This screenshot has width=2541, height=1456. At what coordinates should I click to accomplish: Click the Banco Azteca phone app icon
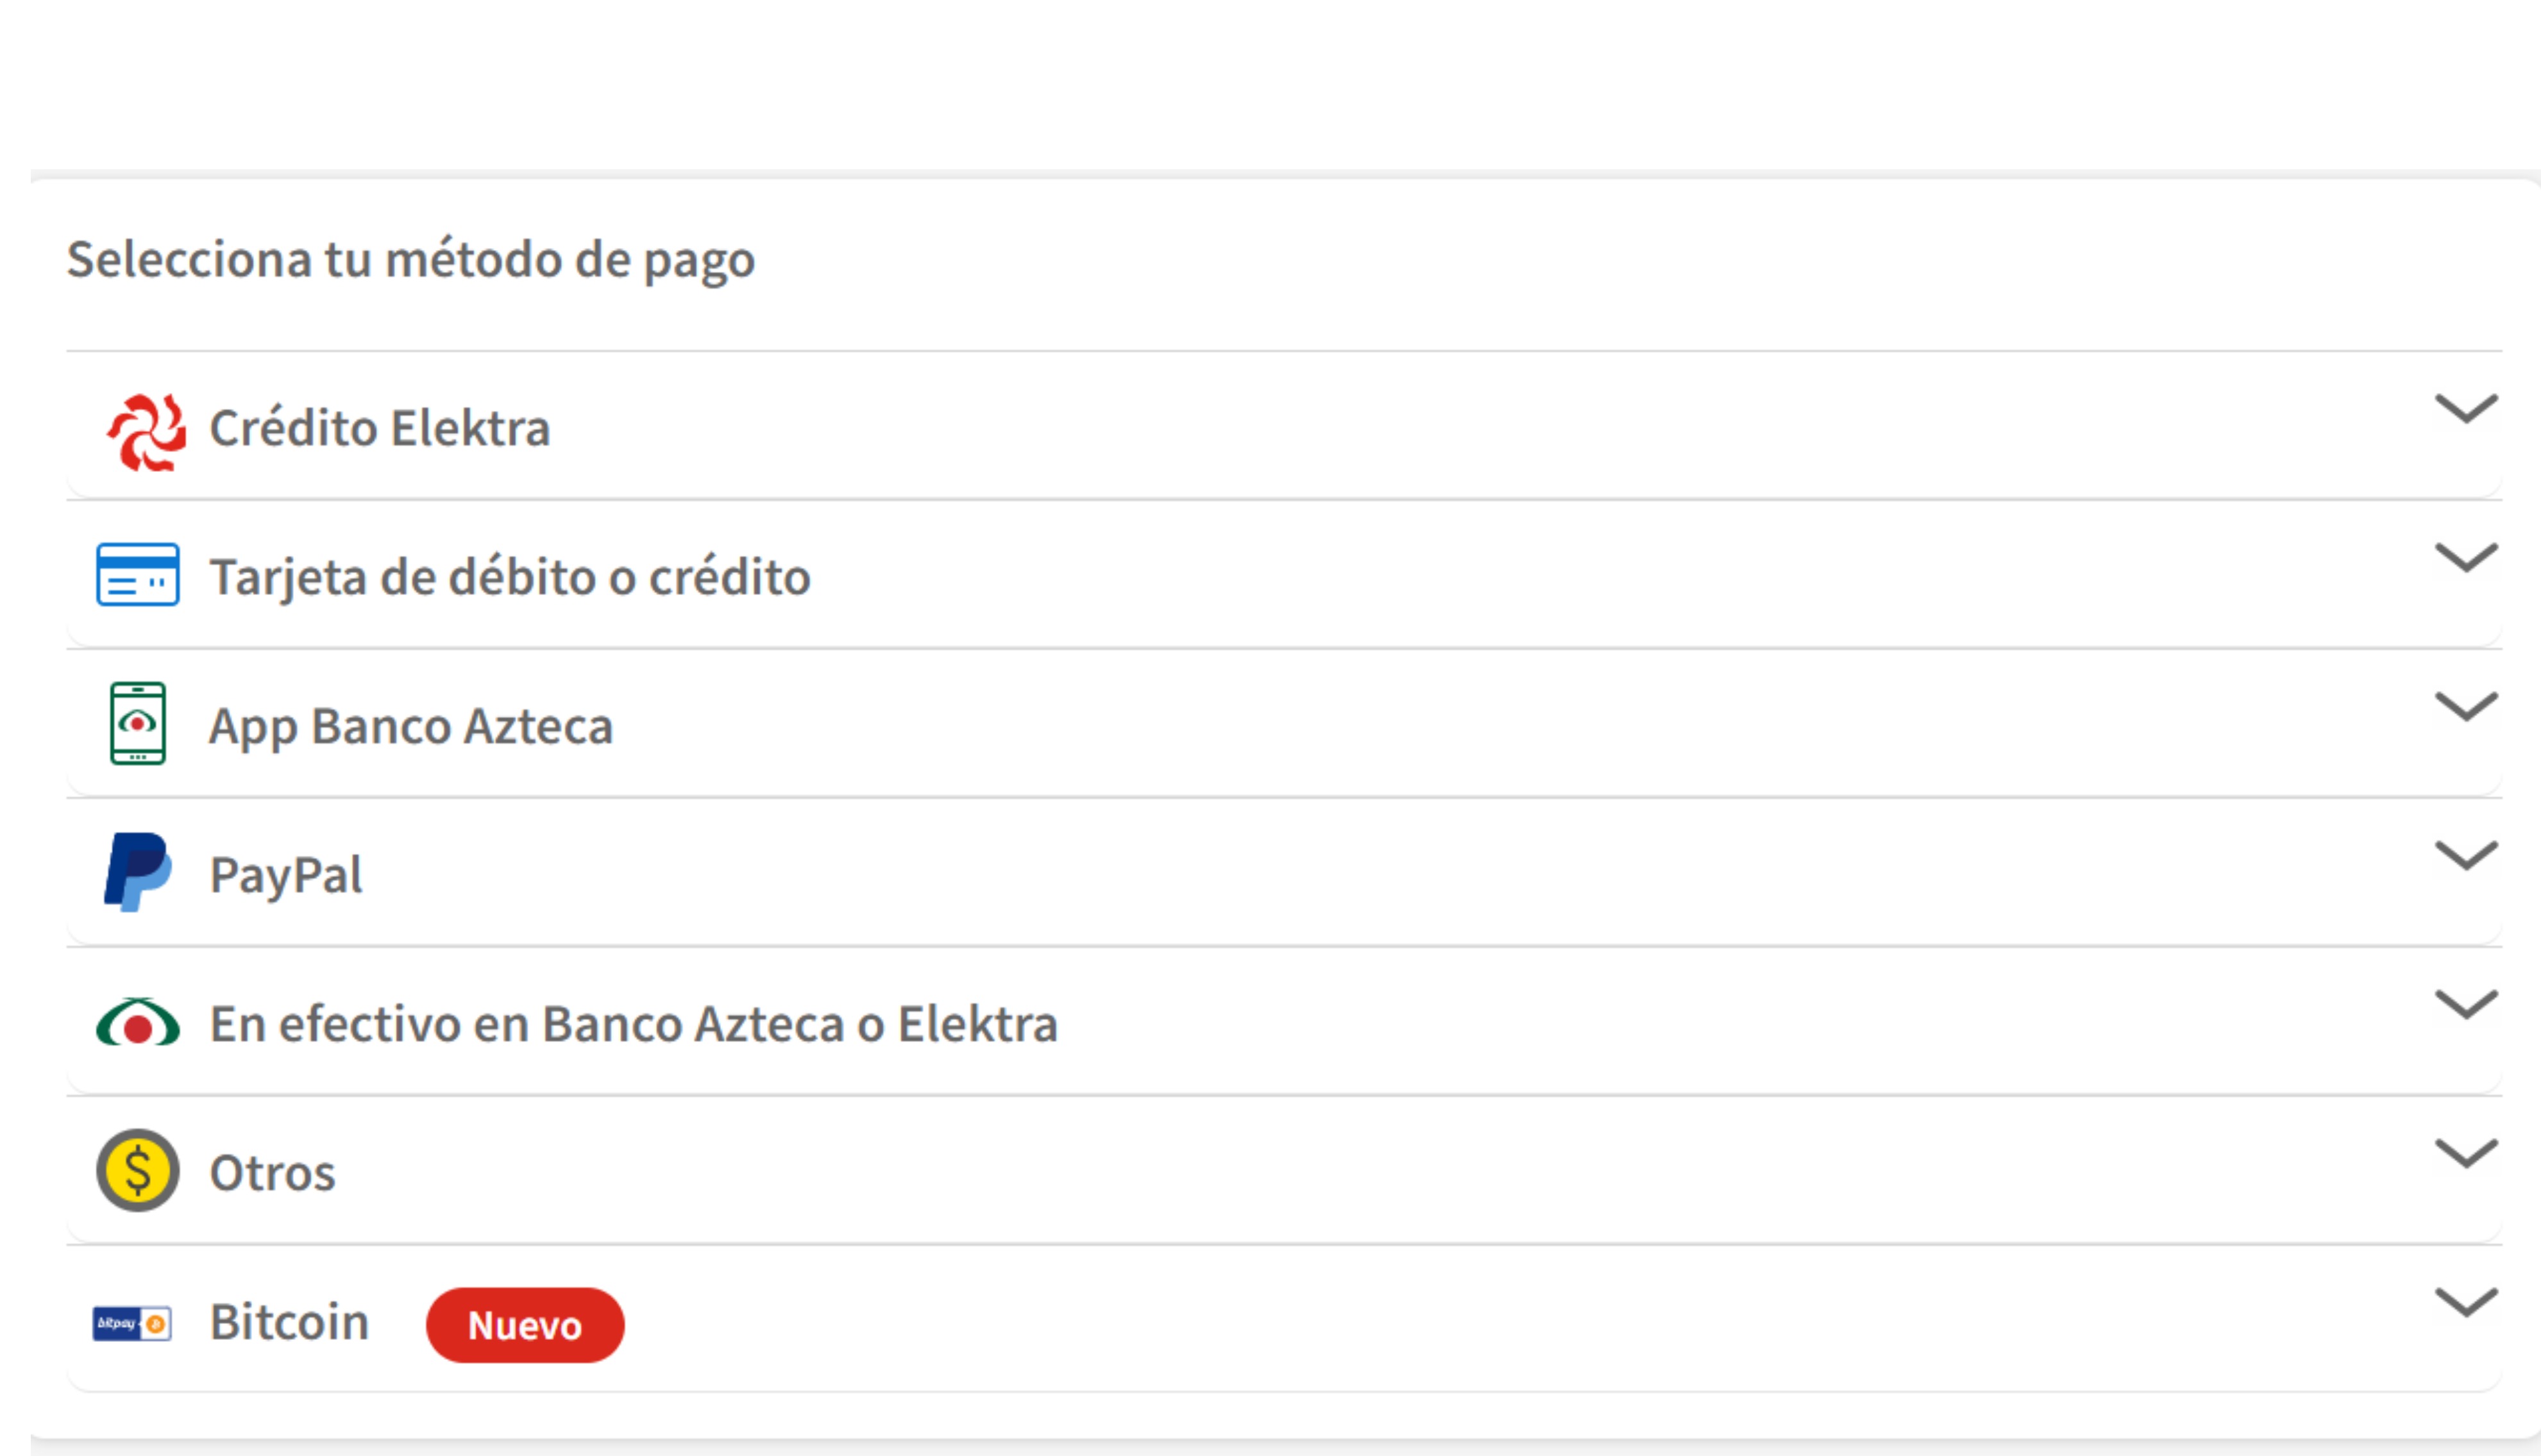click(138, 723)
